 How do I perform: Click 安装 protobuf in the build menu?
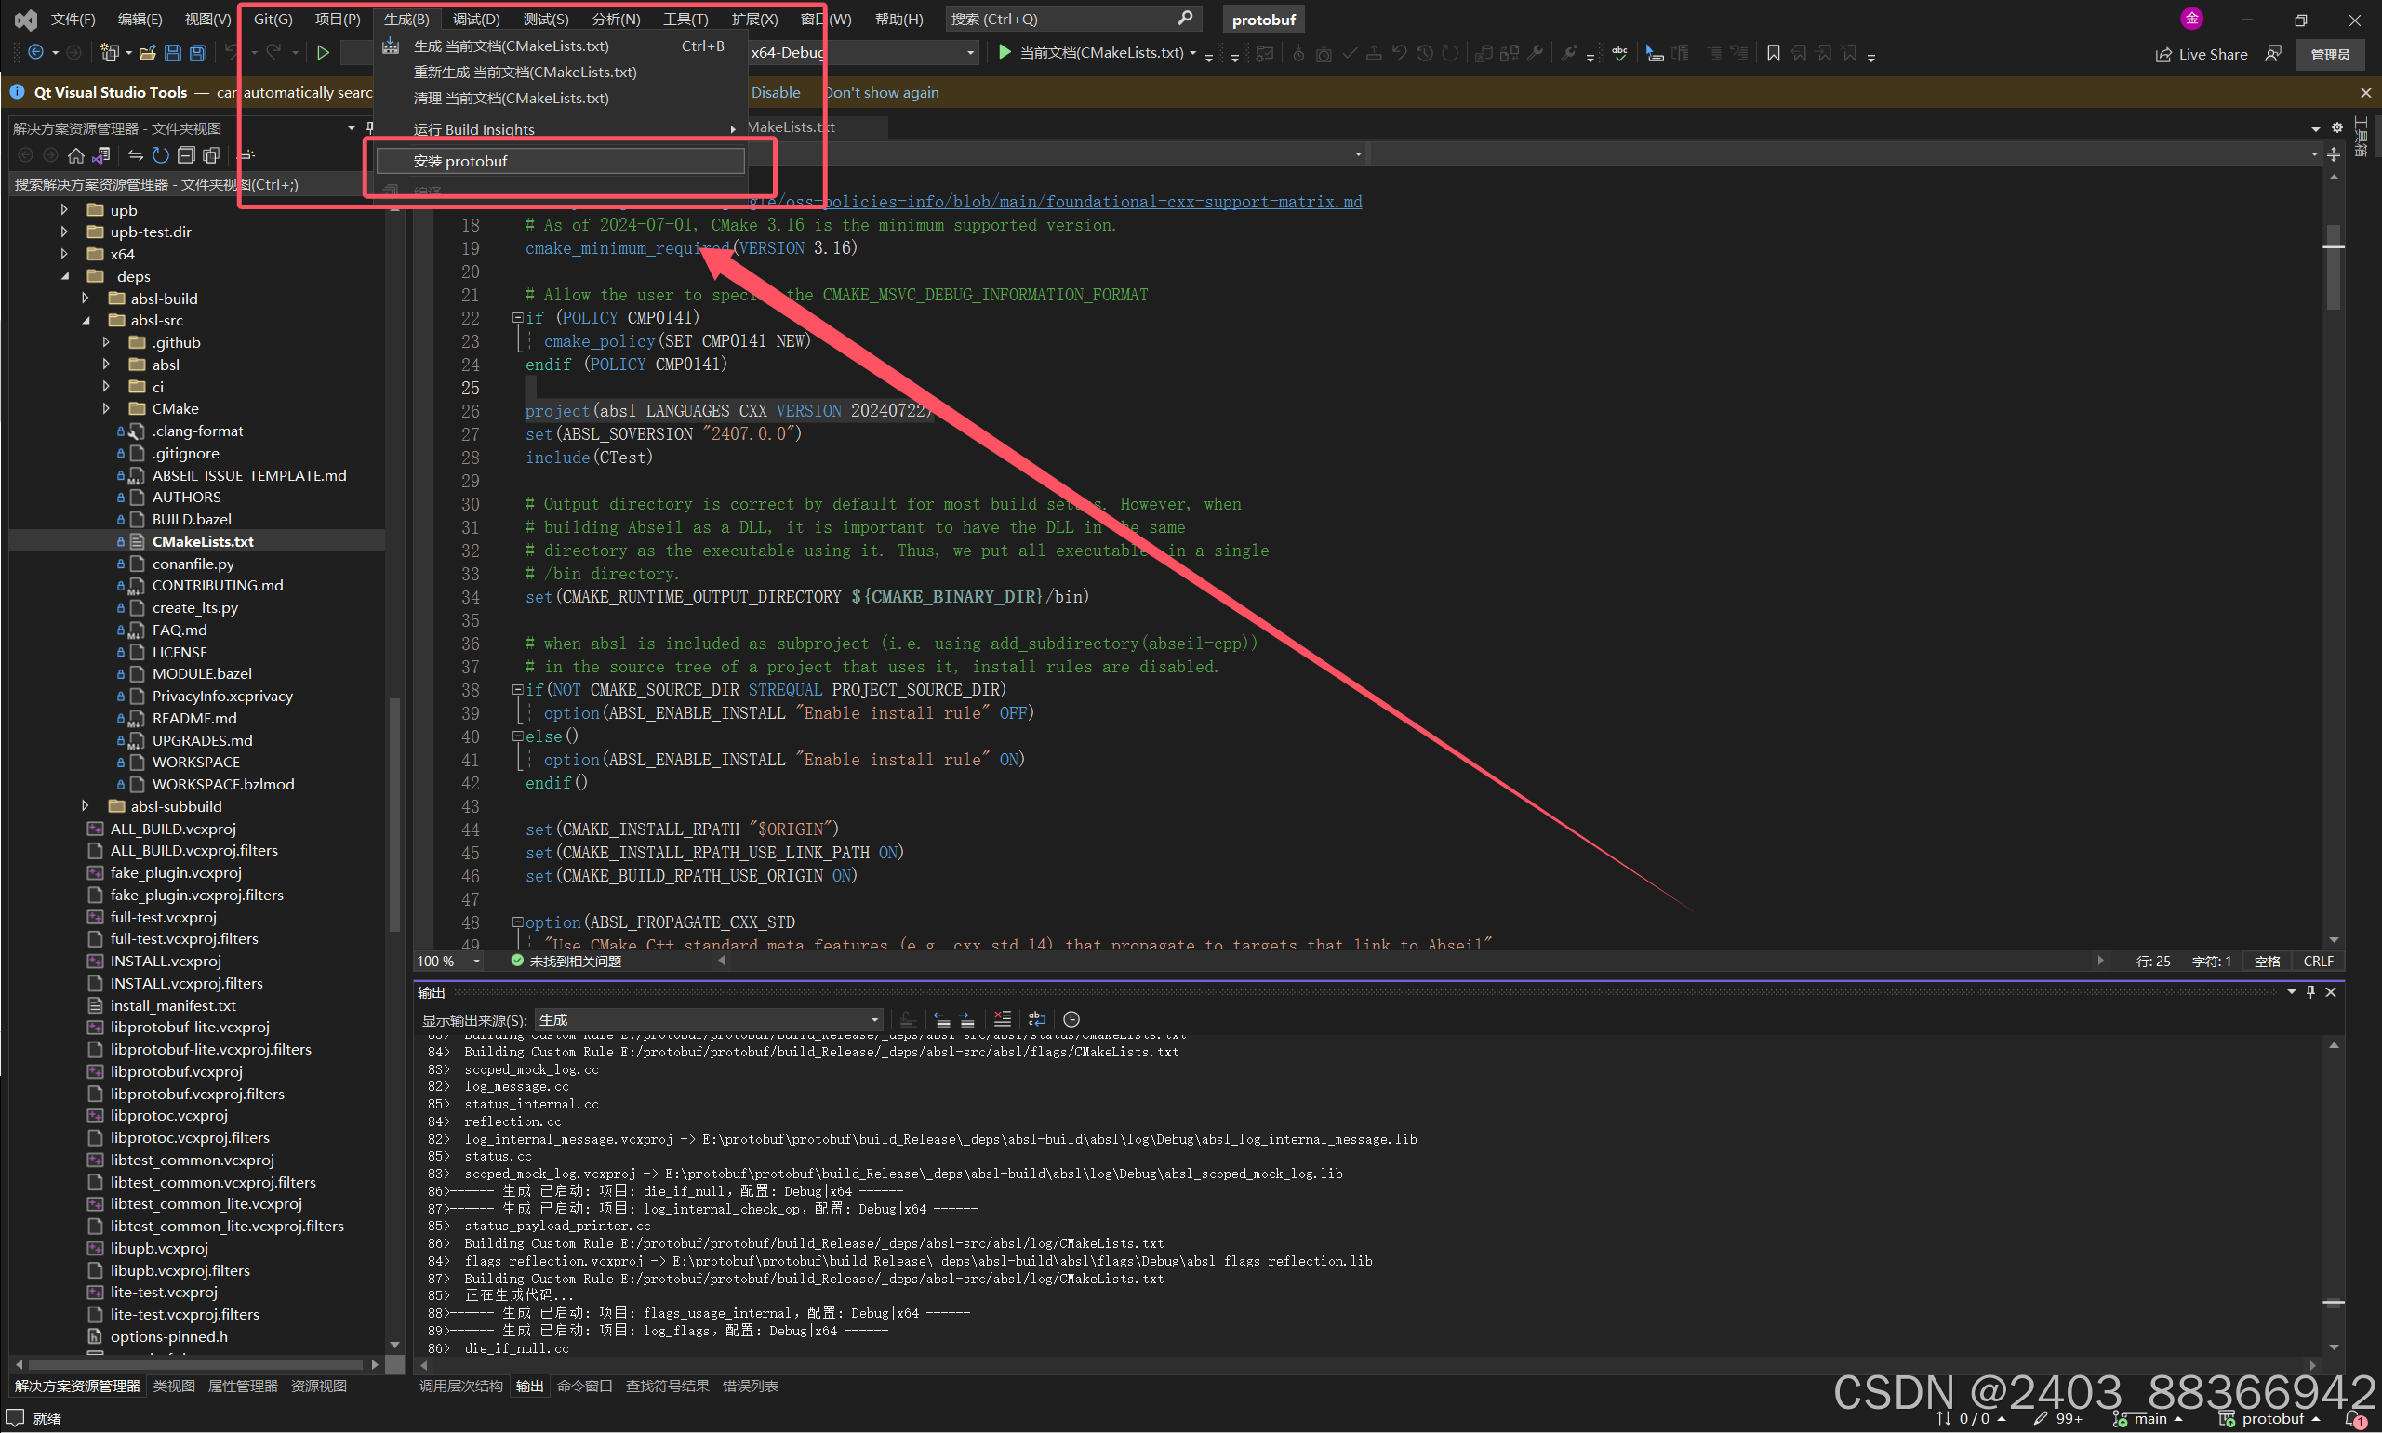click(460, 160)
